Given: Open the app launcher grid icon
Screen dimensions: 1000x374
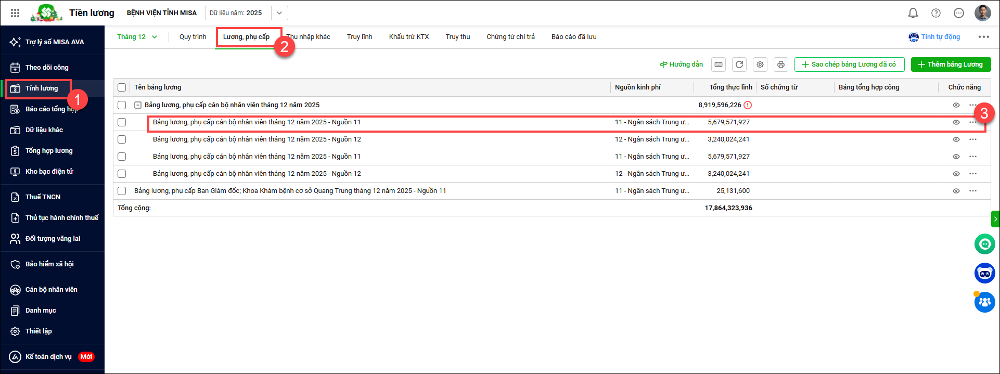Looking at the screenshot, I should pos(15,13).
